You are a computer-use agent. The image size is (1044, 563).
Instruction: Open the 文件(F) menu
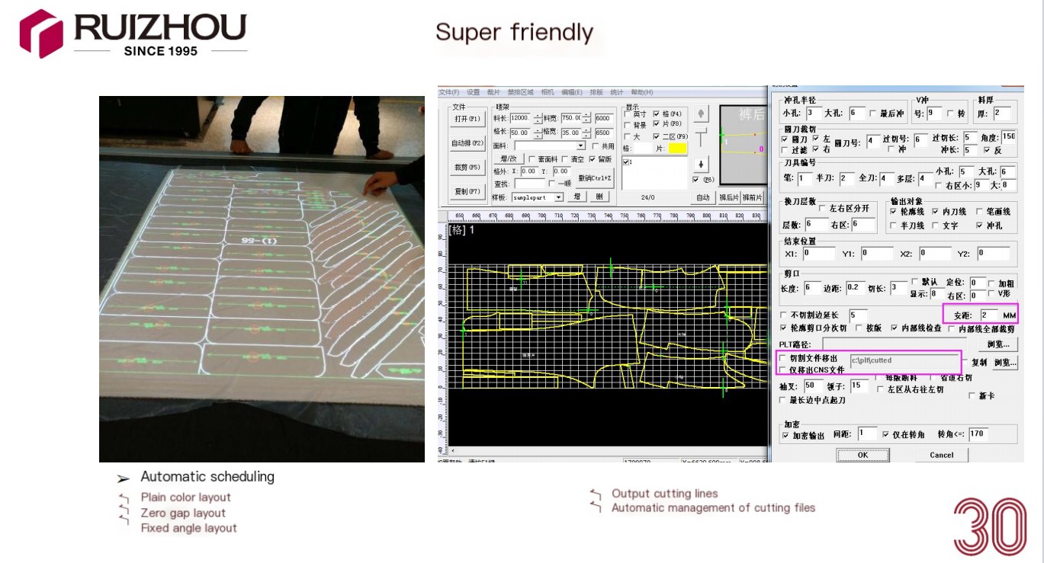(449, 92)
